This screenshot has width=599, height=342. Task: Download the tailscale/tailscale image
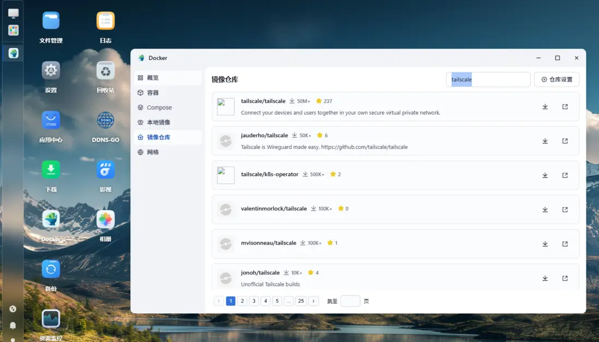click(544, 107)
